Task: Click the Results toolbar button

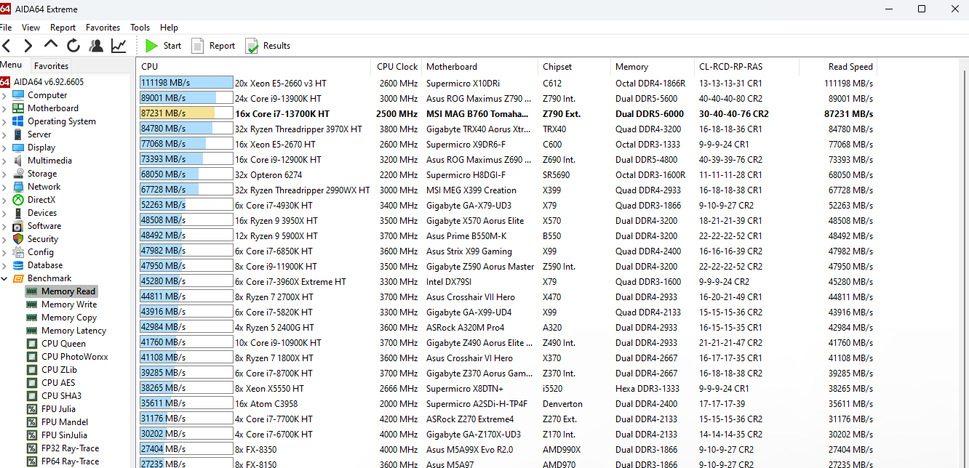Action: [x=268, y=46]
